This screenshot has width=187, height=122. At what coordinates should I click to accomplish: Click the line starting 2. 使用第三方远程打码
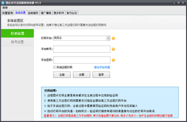85,100
